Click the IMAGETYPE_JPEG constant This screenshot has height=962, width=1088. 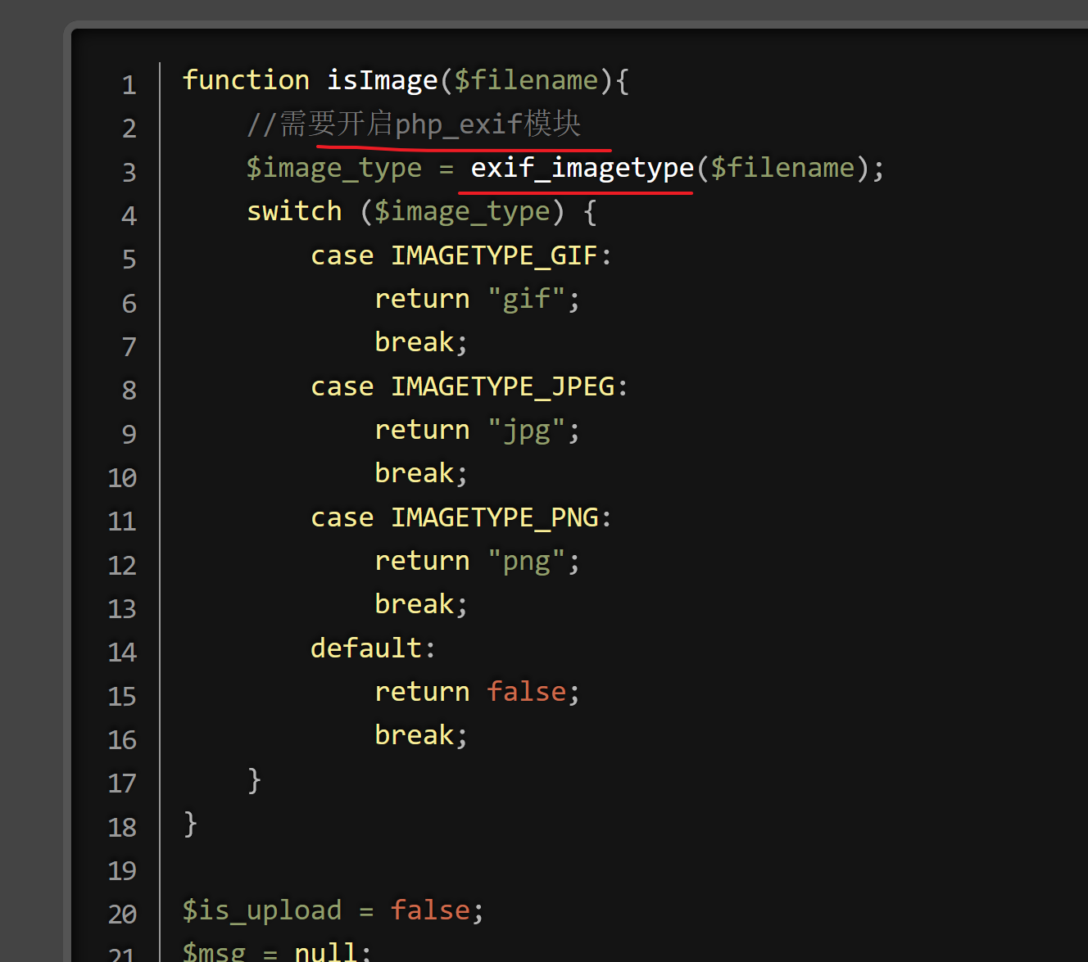[x=502, y=386]
